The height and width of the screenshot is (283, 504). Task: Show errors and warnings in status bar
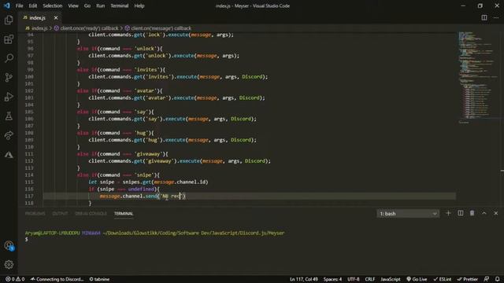pos(15,279)
